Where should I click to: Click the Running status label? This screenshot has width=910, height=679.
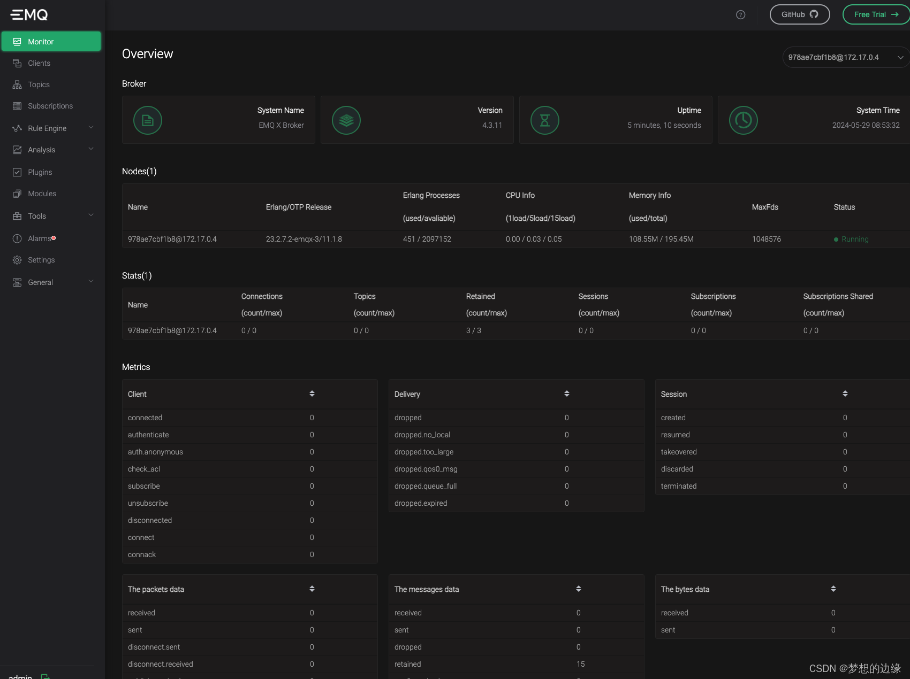coord(855,239)
